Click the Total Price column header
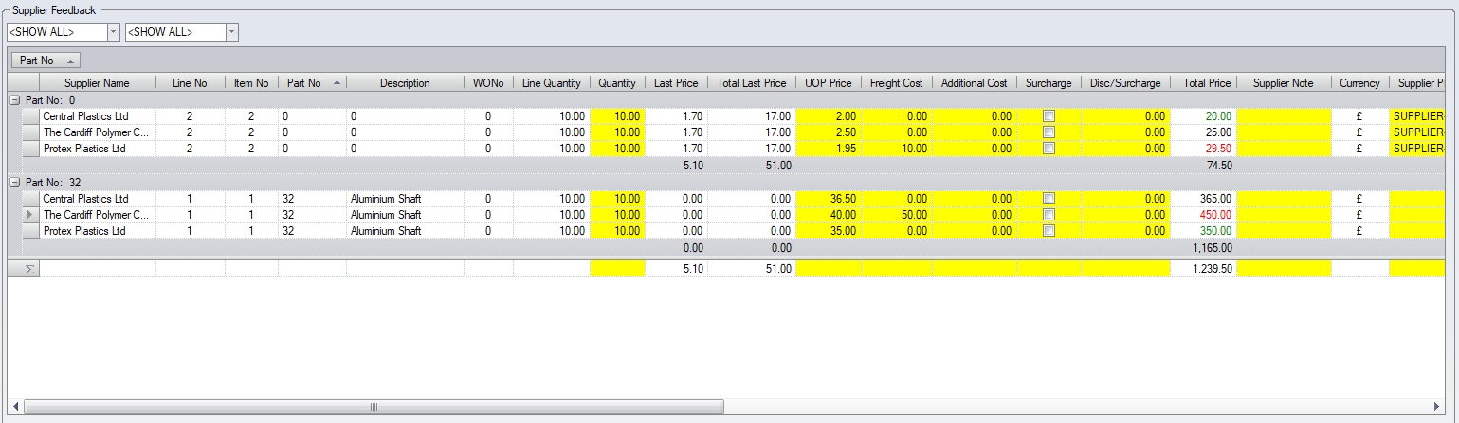 (x=1206, y=83)
